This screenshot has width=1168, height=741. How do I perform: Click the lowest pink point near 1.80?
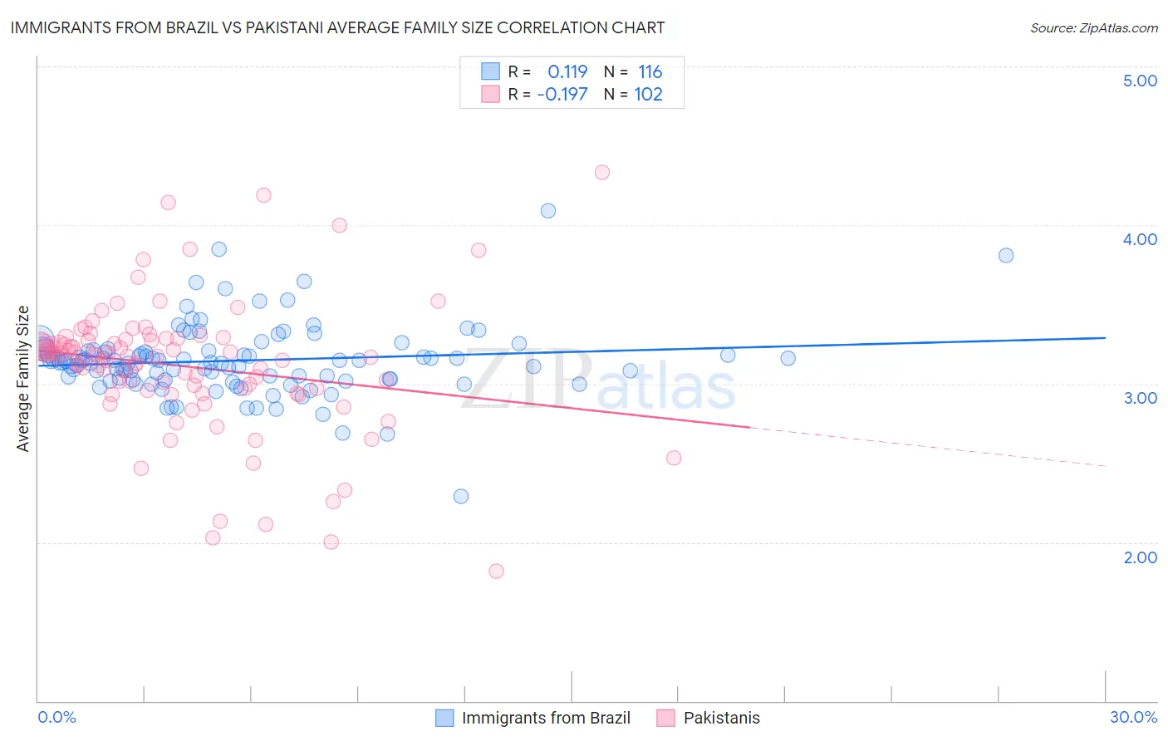496,571
